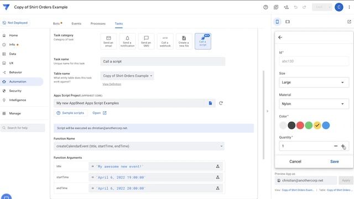Viewport: 354px width, 199px height.
Task: Switch to the Processes tab
Action: click(x=98, y=23)
